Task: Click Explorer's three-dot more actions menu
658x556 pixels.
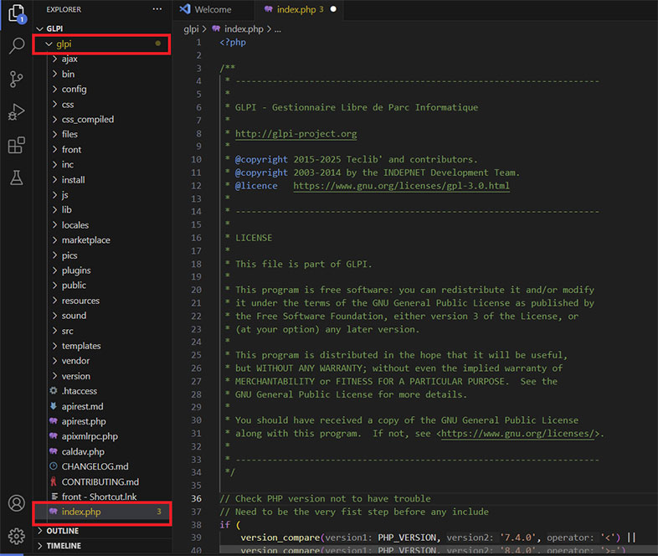Action: (x=157, y=9)
